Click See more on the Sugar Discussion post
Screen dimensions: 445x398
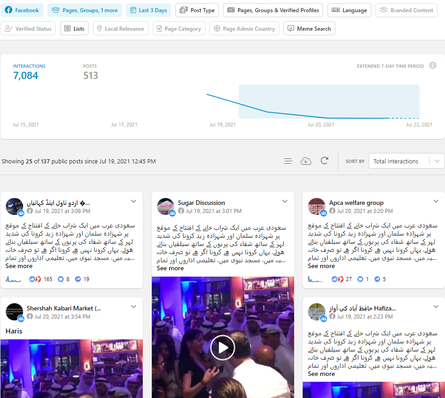[170, 268]
